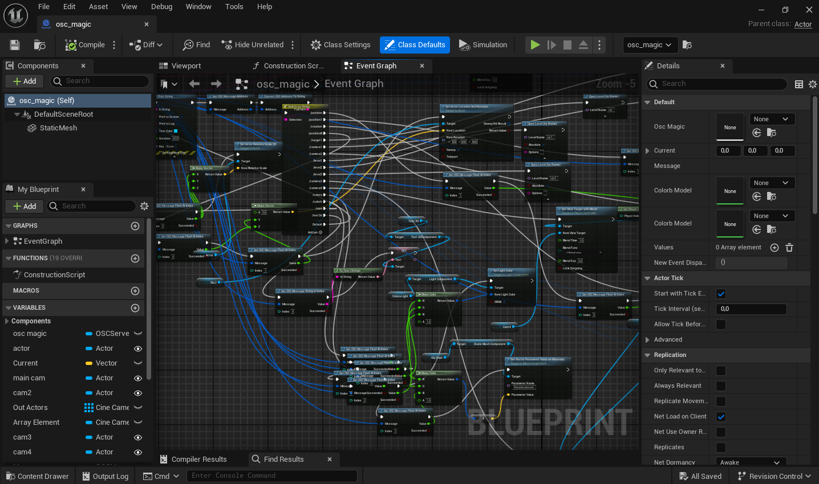Select the StaticMesh component
Screen dimensions: 819x484
(x=58, y=128)
